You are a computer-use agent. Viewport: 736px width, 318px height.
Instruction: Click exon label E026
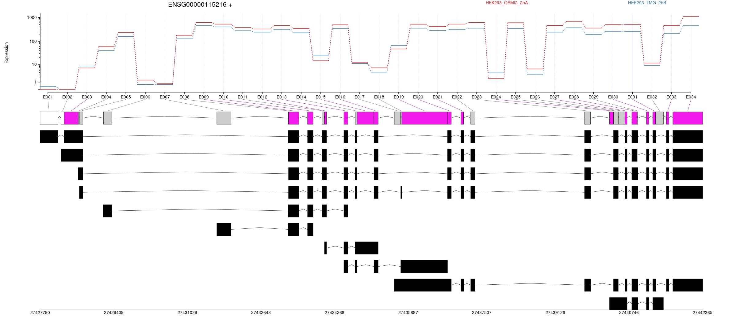(535, 97)
